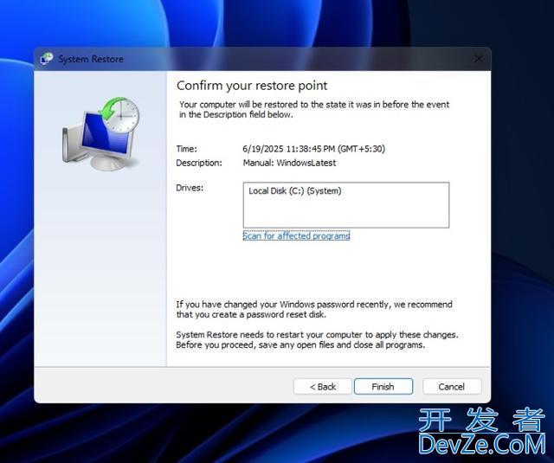Click the restart computer warning text
The height and width of the screenshot is (463, 554).
(x=317, y=340)
